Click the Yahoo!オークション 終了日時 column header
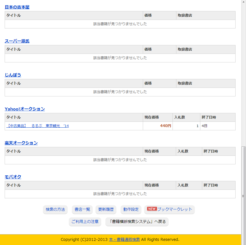 [x=218, y=117]
